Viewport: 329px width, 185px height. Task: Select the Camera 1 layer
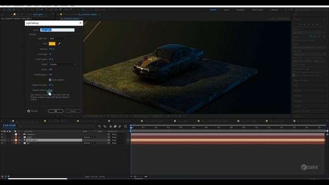tap(31, 134)
